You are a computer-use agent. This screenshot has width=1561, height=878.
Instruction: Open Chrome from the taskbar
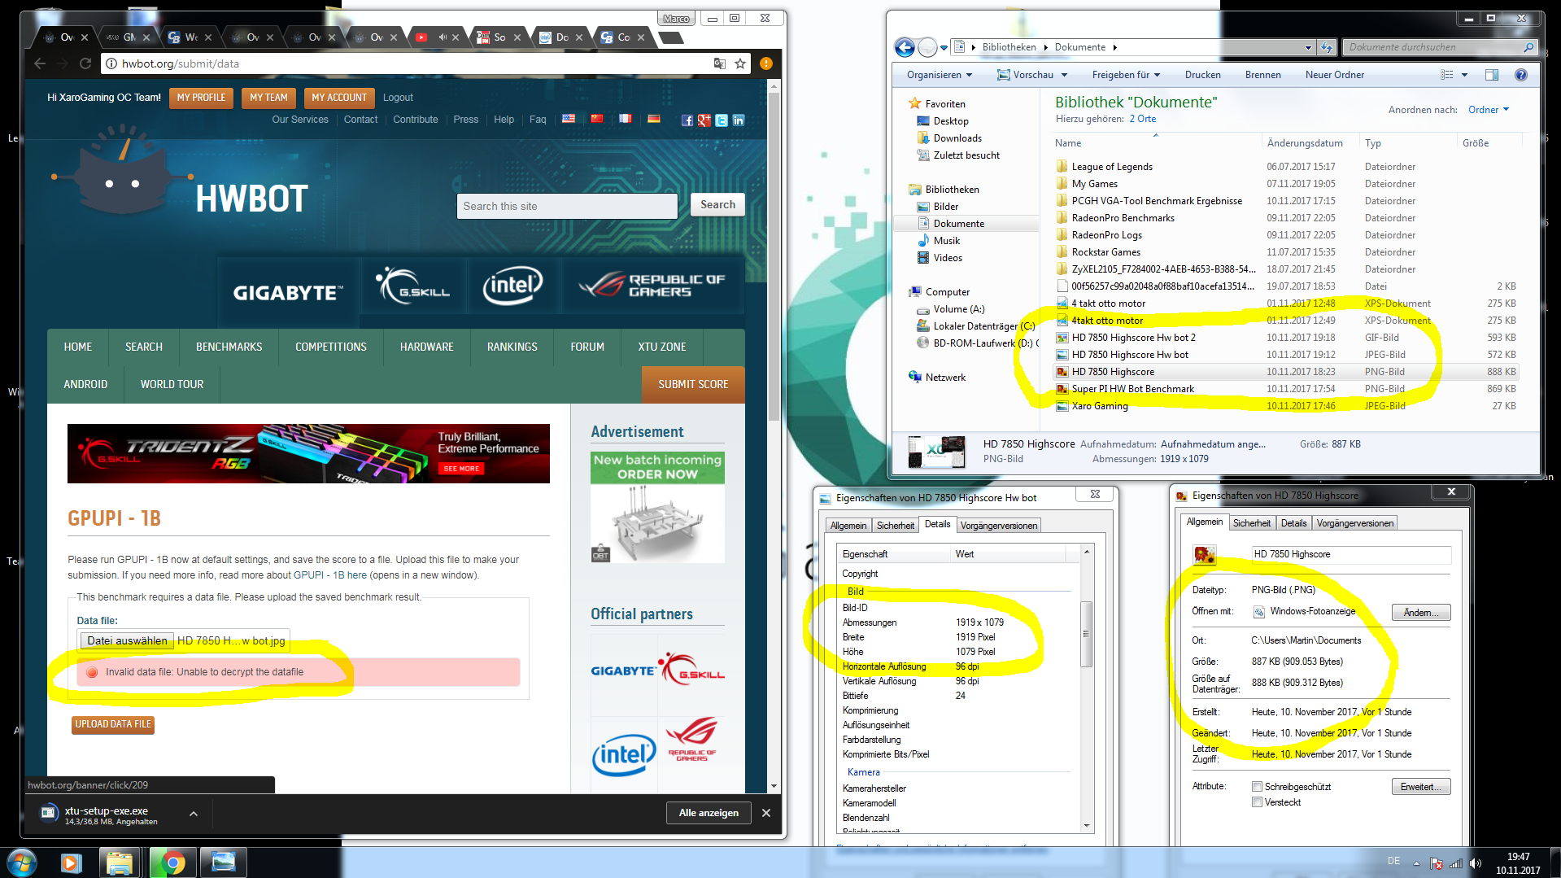(x=172, y=863)
